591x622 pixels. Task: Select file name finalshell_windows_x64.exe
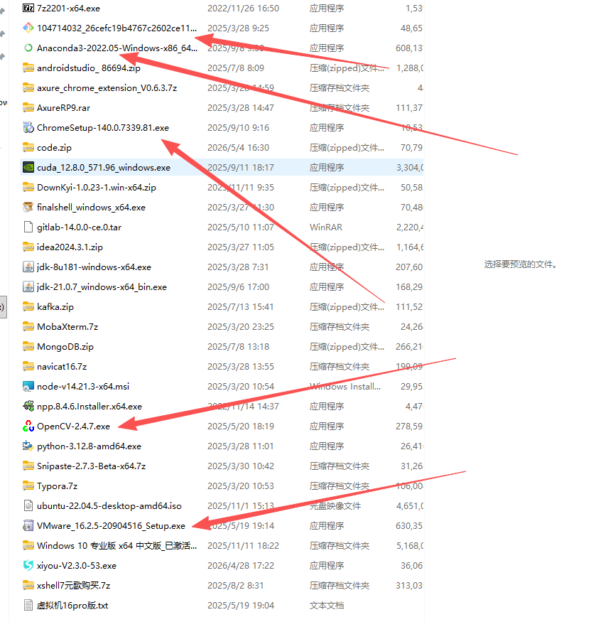point(91,208)
